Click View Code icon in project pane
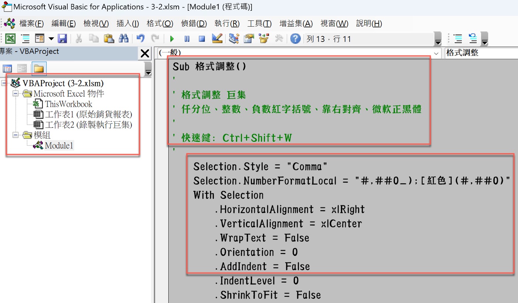Image resolution: width=518 pixels, height=303 pixels. pyautogui.click(x=7, y=69)
